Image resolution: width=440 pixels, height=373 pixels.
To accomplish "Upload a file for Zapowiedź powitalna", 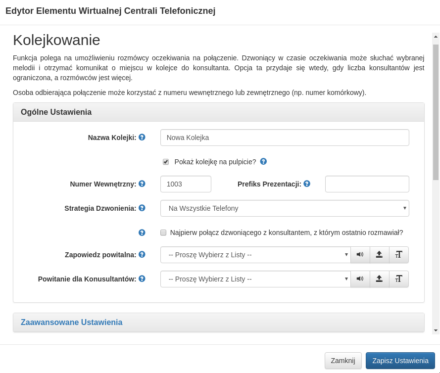I will (379, 255).
